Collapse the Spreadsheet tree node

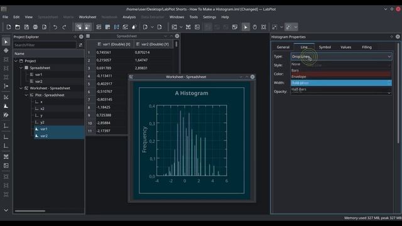pyautogui.click(x=21, y=68)
